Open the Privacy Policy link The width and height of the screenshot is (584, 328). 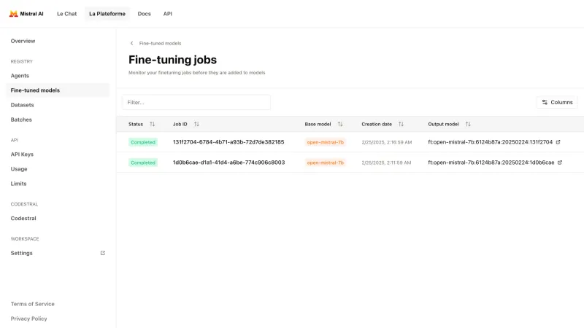(28, 319)
